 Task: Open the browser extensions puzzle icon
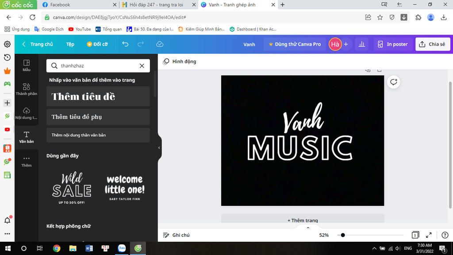coord(418,17)
